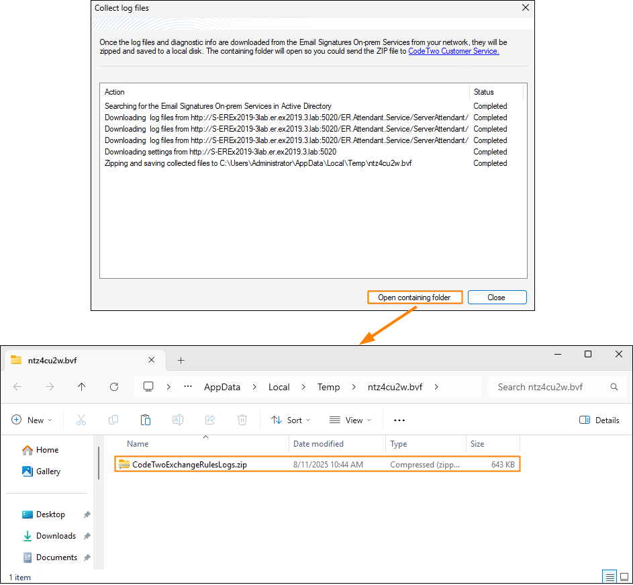Click the Paste icon in the toolbar
633x585 pixels.
point(145,420)
